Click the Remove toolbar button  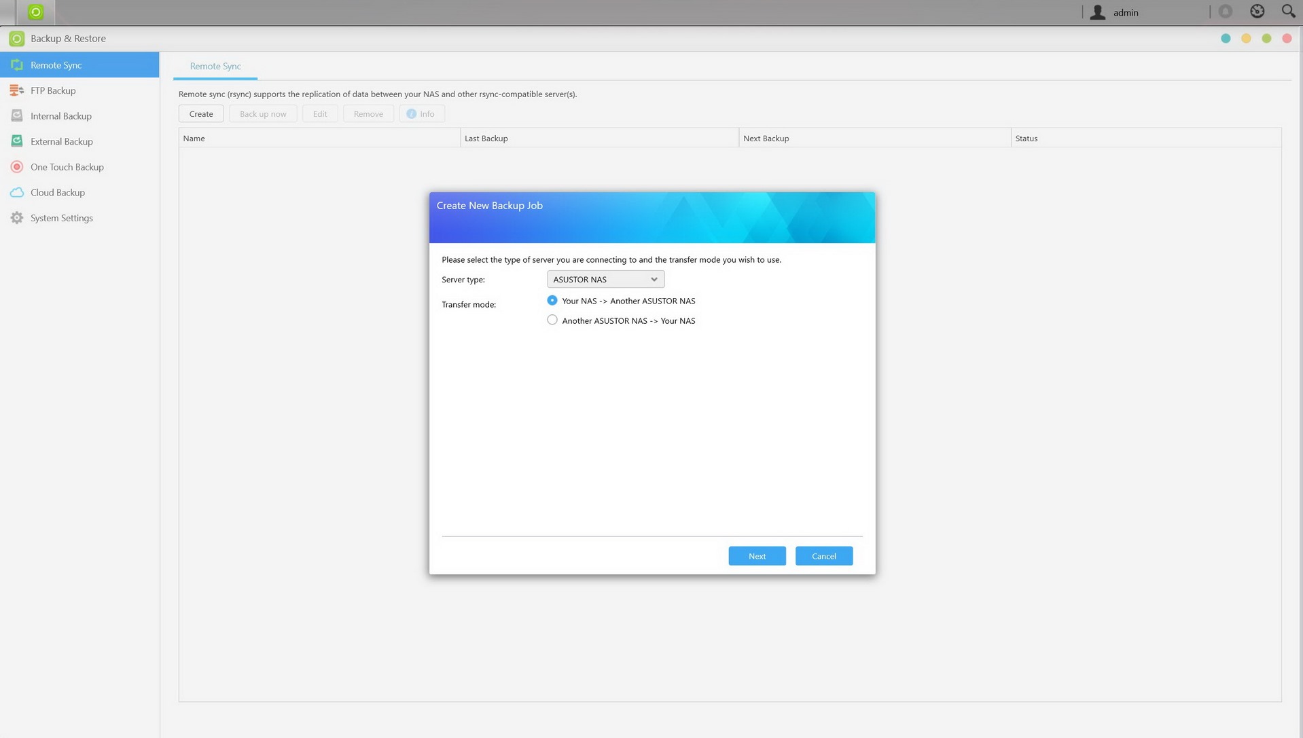pos(368,113)
